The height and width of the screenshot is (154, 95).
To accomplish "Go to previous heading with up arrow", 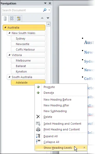I will click(42, 18).
